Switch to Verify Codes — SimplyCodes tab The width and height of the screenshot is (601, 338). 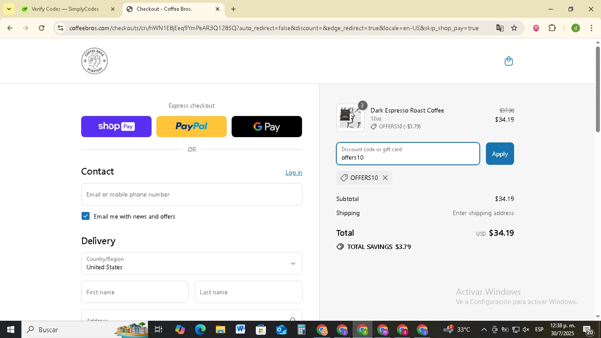click(65, 9)
